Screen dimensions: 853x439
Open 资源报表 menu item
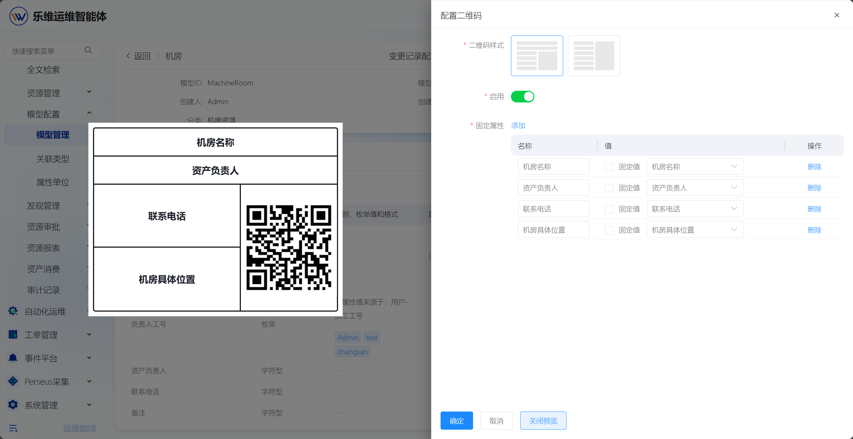[x=43, y=247]
